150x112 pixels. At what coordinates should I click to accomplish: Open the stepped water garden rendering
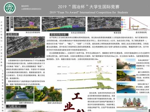(x=20, y=94)
